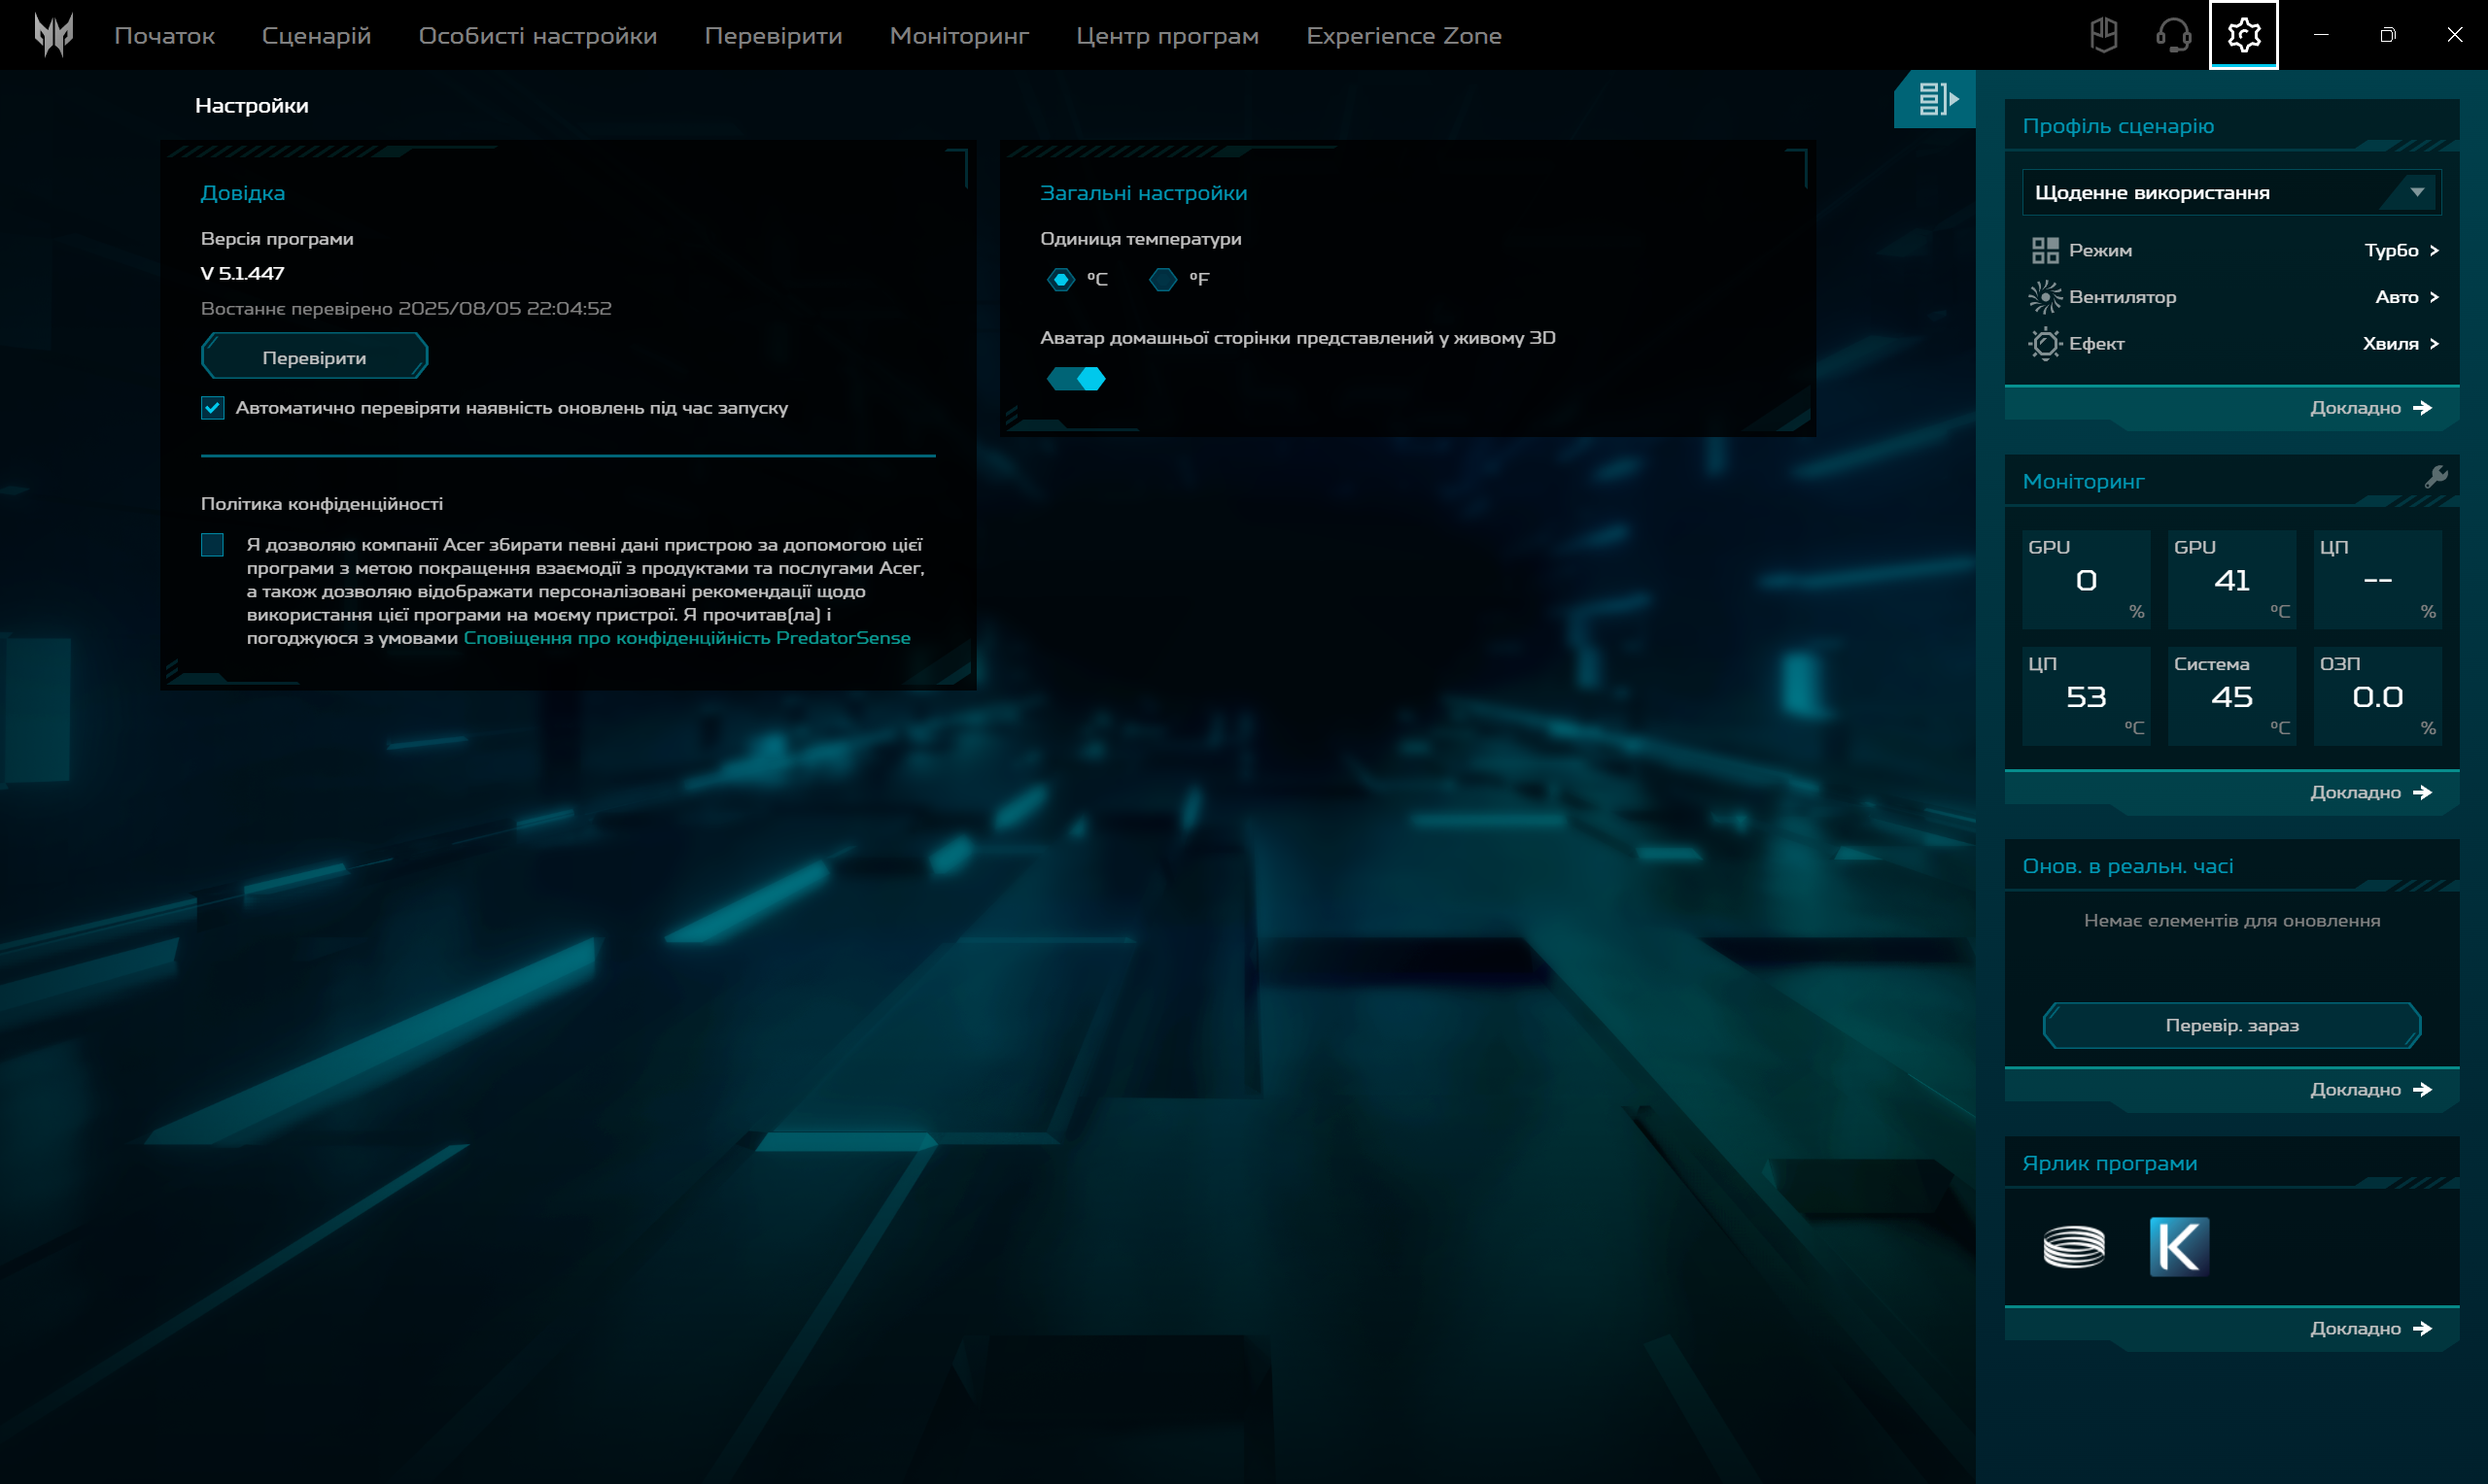Open PredatorSense privacy notice link

coord(686,638)
